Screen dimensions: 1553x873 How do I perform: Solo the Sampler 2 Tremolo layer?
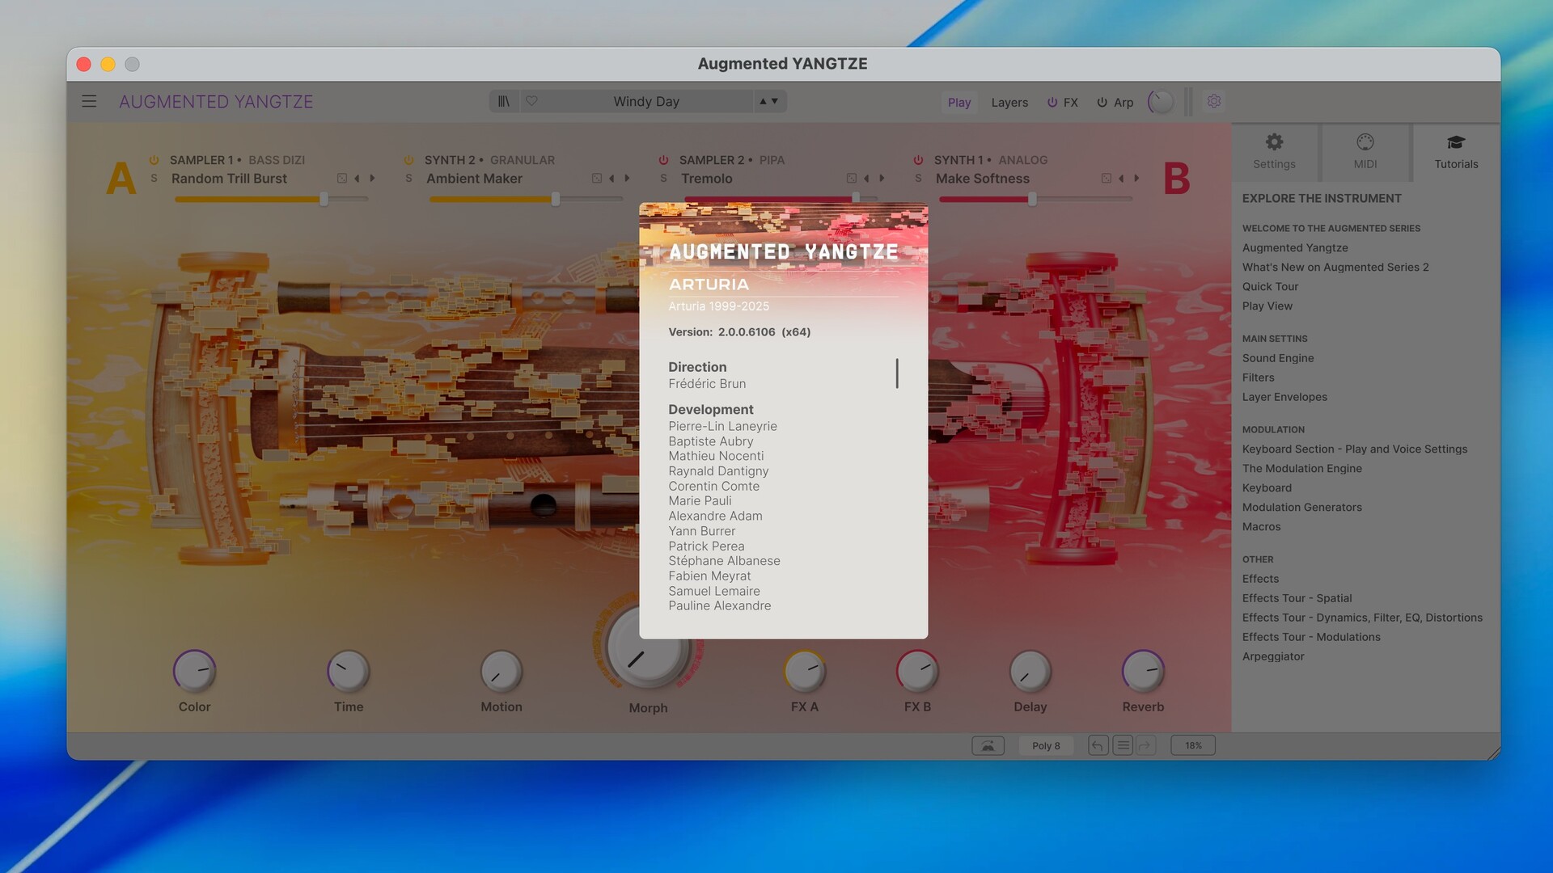coord(663,179)
